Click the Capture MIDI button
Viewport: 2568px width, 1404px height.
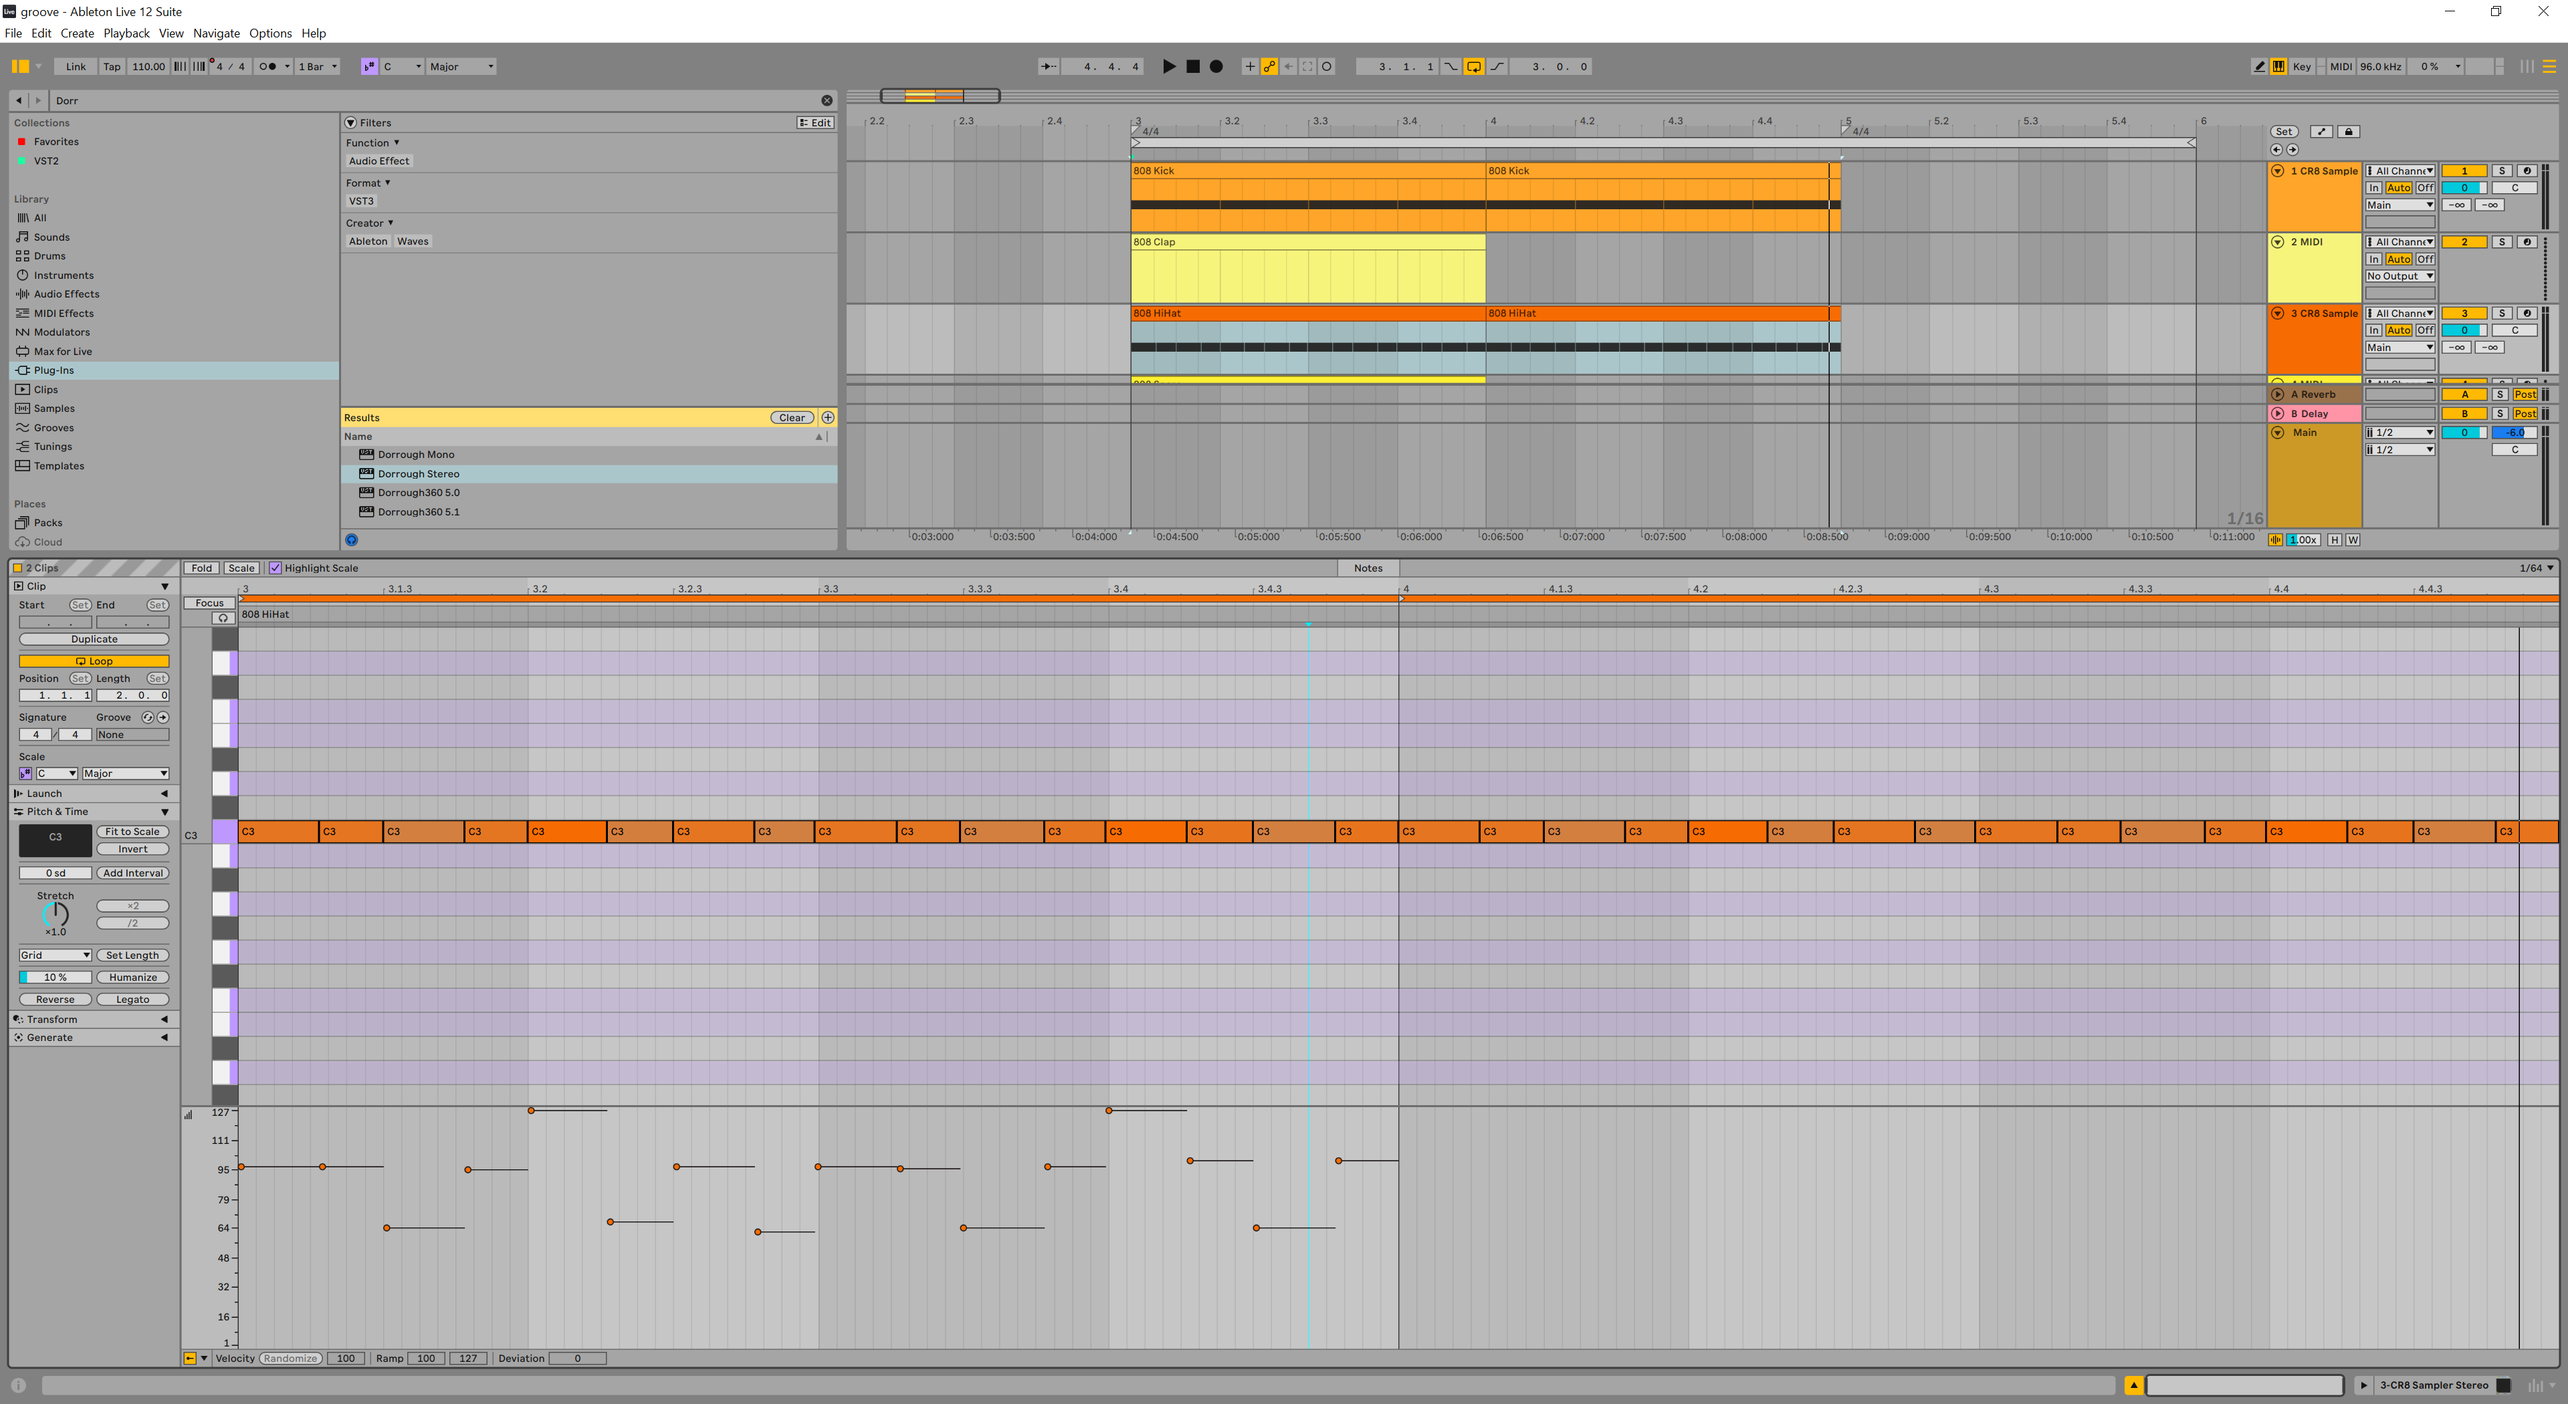[x=1307, y=67]
